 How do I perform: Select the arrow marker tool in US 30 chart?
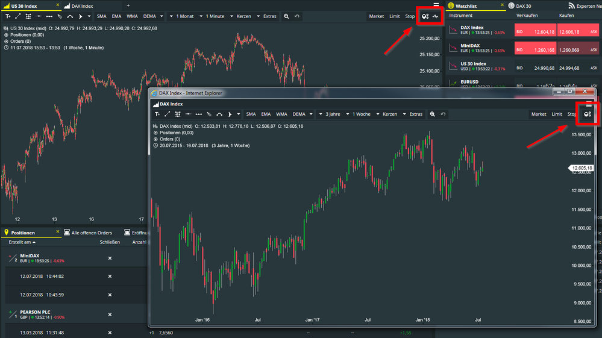80,16
